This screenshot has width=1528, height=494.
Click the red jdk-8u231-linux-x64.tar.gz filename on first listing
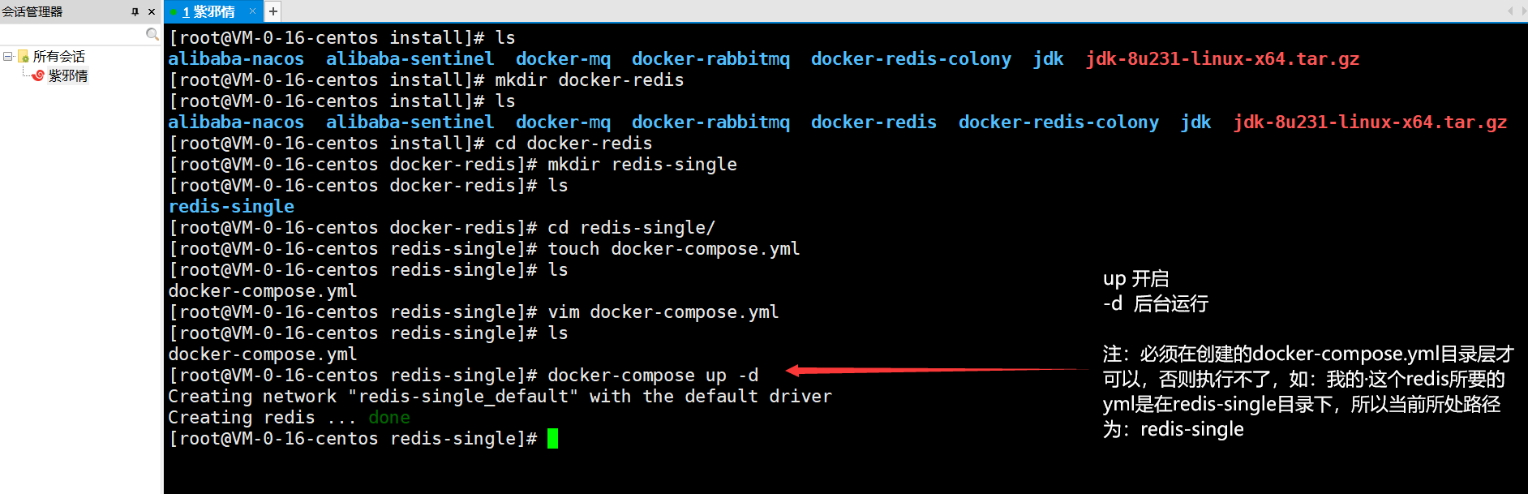coord(1222,59)
